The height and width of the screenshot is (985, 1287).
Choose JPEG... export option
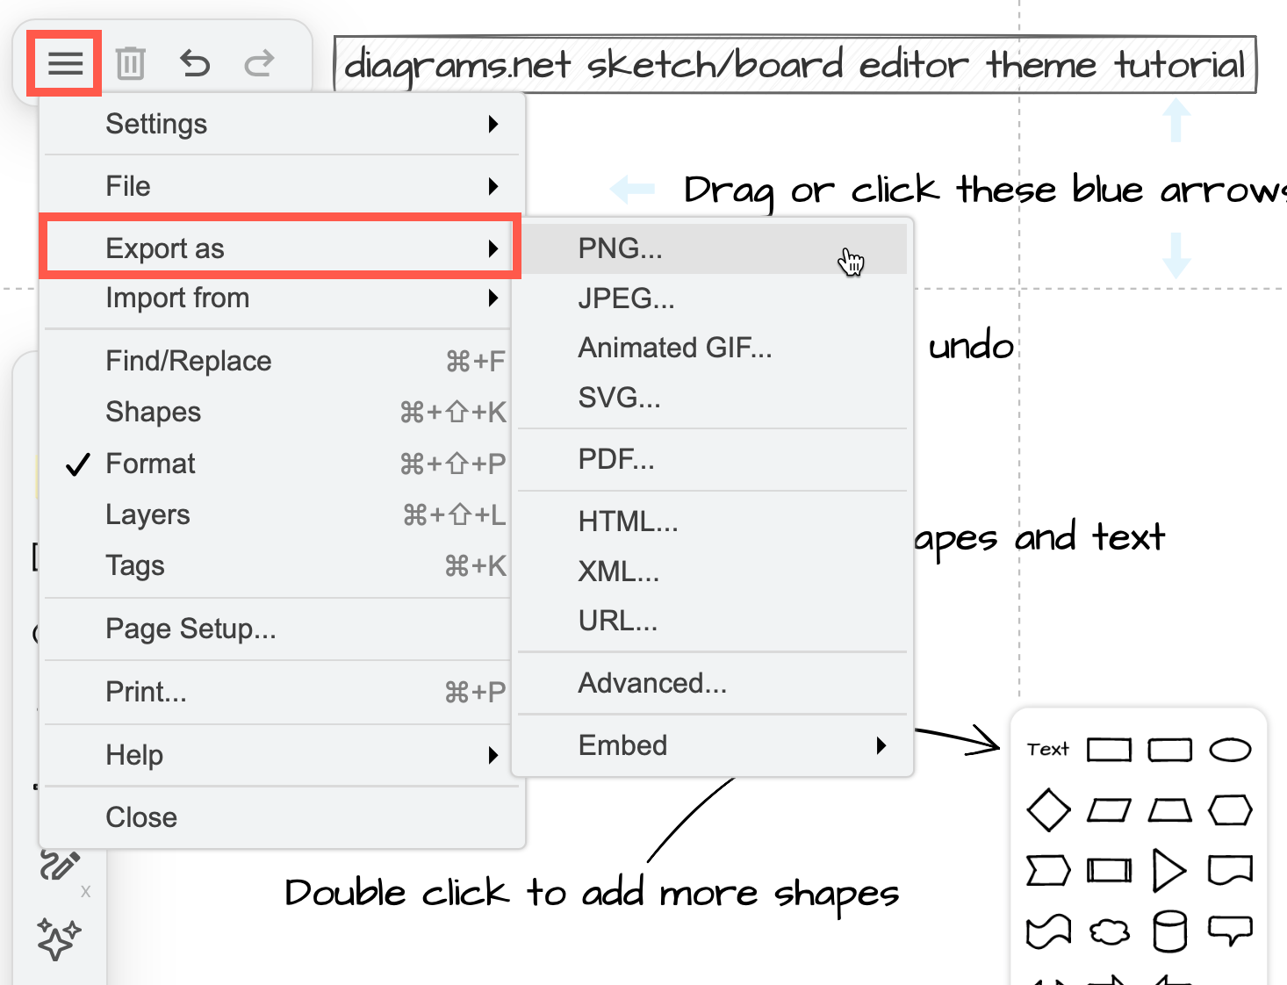(712, 298)
